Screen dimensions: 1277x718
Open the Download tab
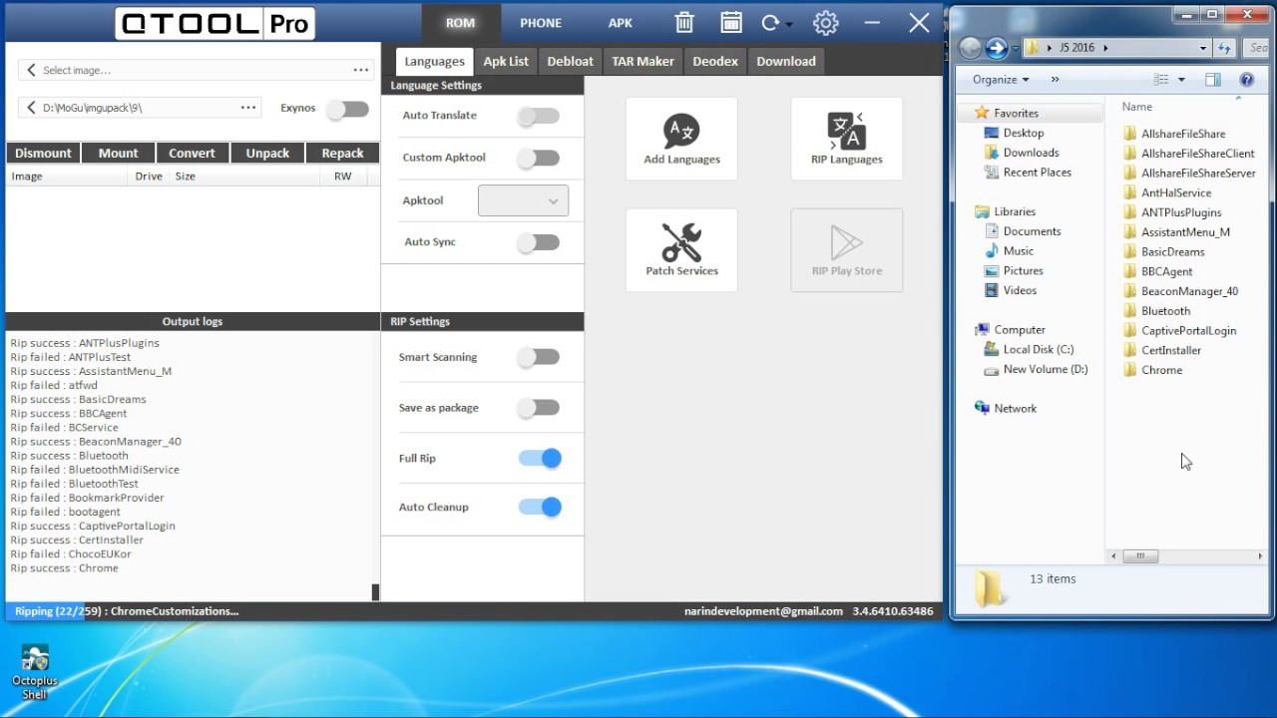tap(786, 62)
